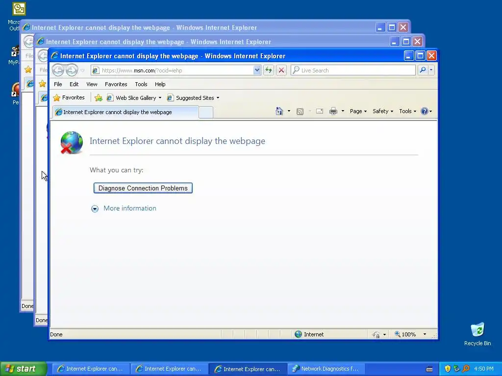Open the View menu
Viewport: 502px width, 376px height.
[x=92, y=84]
